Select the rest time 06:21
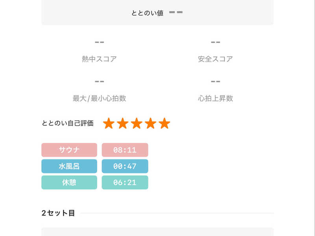 pyautogui.click(x=125, y=182)
